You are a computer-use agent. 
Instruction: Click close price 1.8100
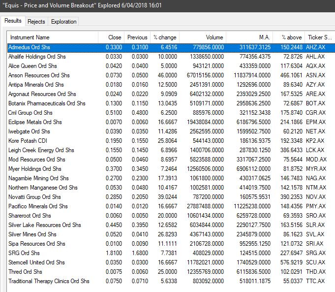pos(114,253)
